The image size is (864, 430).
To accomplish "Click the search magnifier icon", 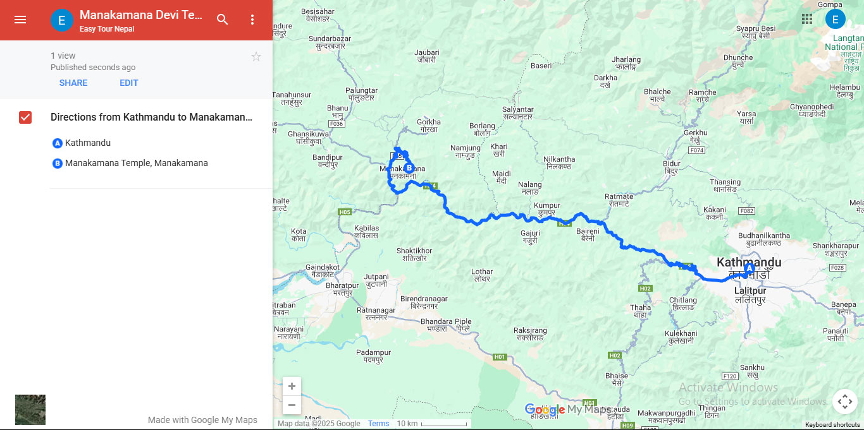I will tap(223, 20).
